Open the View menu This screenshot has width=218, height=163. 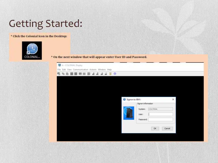tap(69, 70)
